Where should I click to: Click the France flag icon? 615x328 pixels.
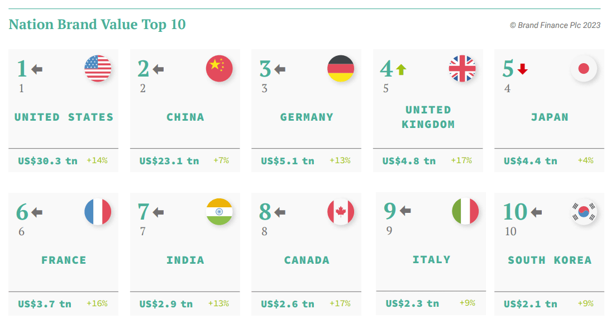pos(98,212)
